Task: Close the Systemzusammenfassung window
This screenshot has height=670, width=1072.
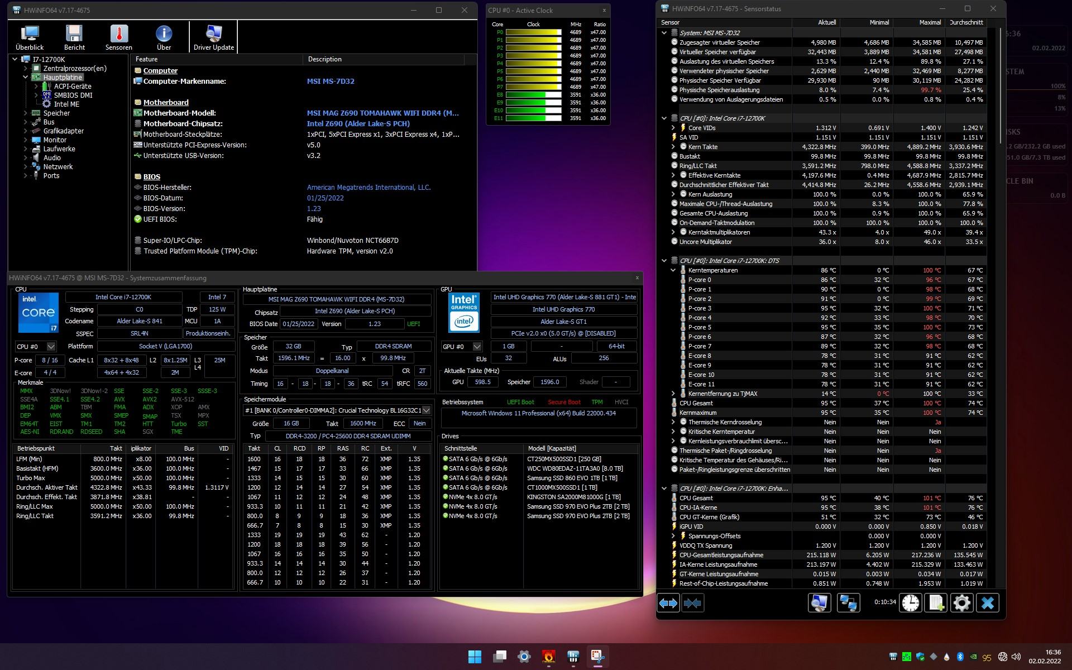Action: [x=637, y=277]
